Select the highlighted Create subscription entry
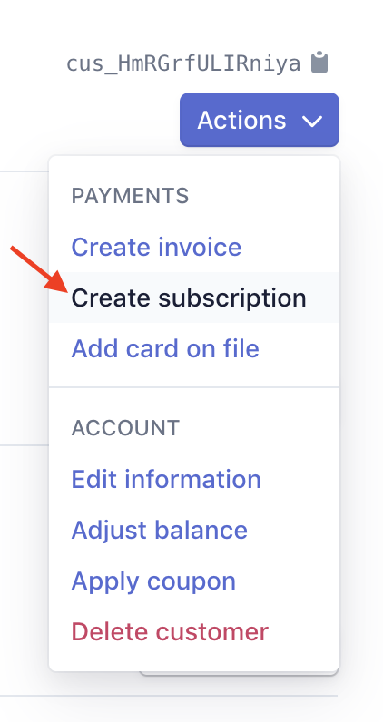This screenshot has height=722, width=383. (x=194, y=298)
